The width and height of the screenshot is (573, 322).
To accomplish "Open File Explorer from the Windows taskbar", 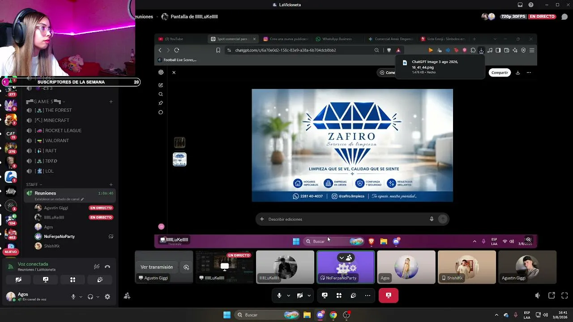I will (x=307, y=315).
